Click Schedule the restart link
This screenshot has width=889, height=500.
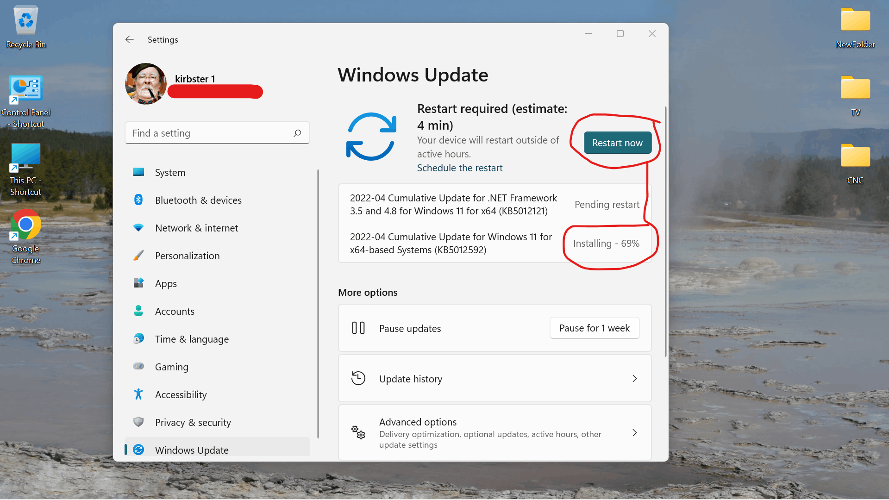(x=459, y=168)
